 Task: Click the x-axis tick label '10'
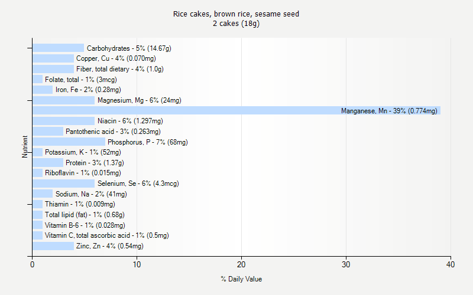click(137, 264)
